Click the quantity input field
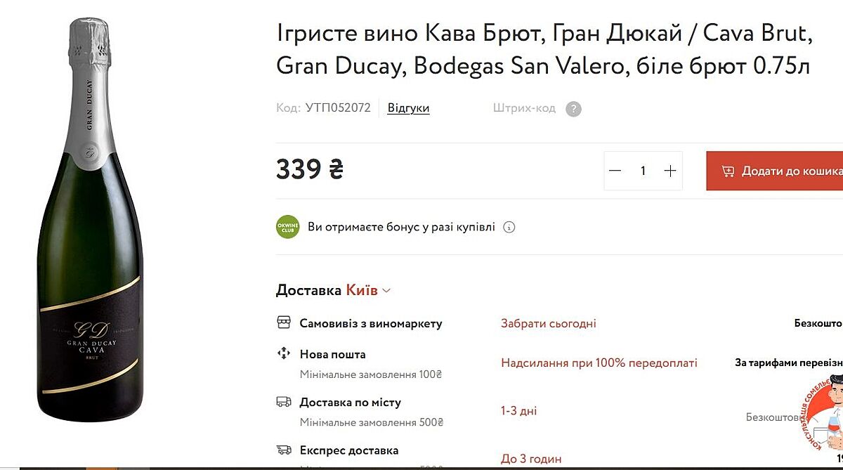 [643, 171]
